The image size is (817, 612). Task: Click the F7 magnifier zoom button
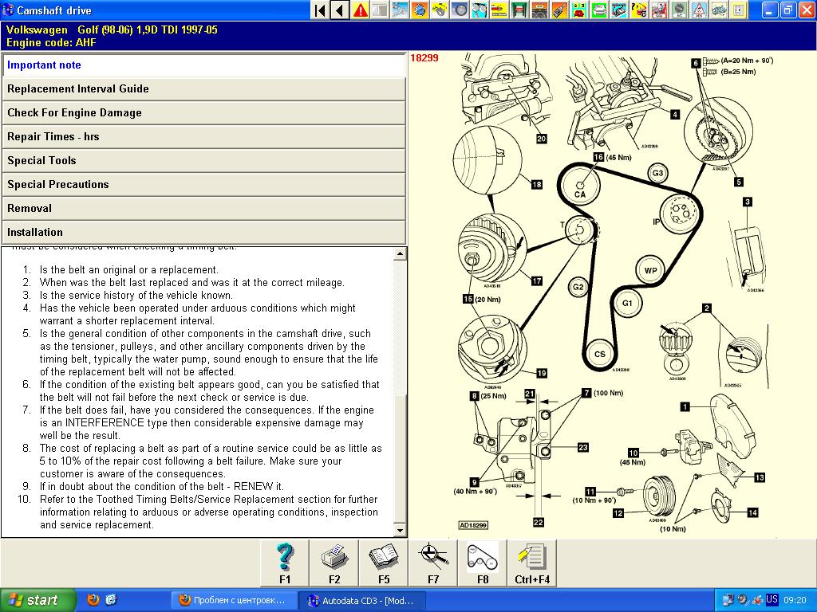433,563
